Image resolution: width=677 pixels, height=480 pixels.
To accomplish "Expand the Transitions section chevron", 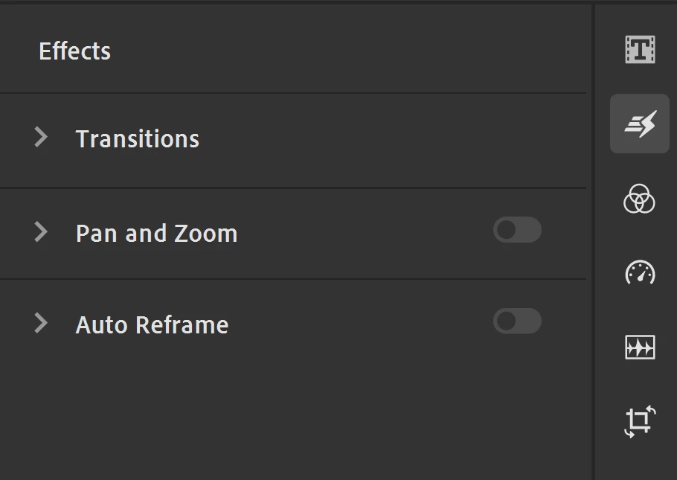I will click(x=41, y=137).
